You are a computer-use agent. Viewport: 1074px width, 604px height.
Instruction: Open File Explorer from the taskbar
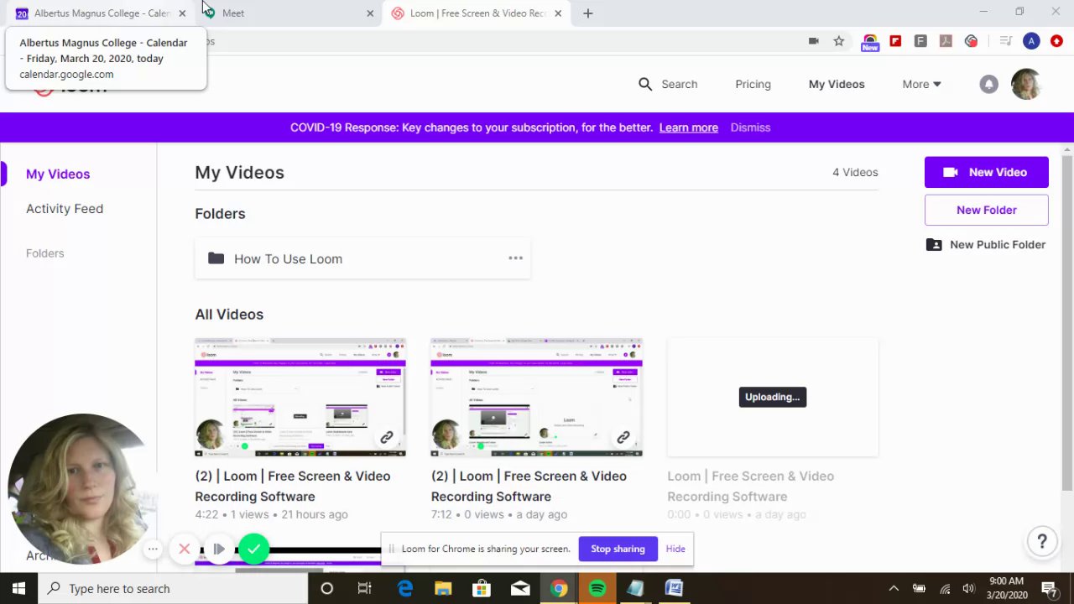(x=443, y=588)
